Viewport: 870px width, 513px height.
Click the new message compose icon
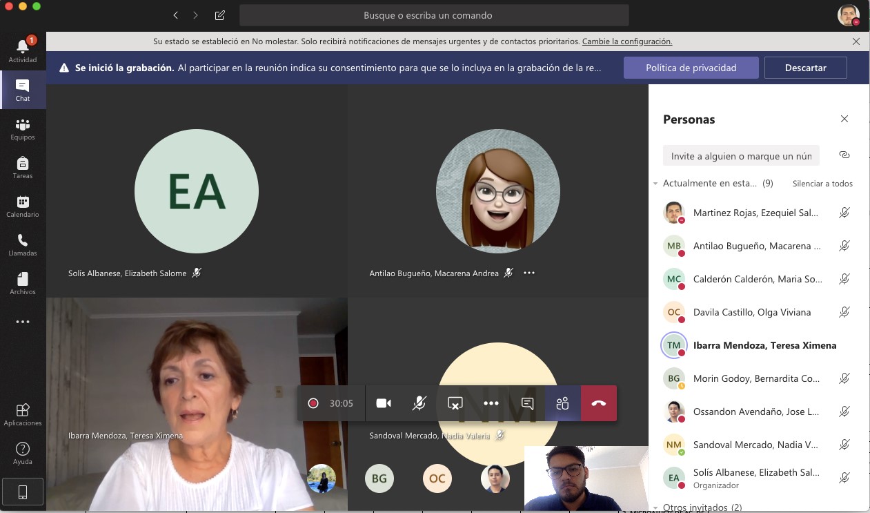click(x=219, y=15)
